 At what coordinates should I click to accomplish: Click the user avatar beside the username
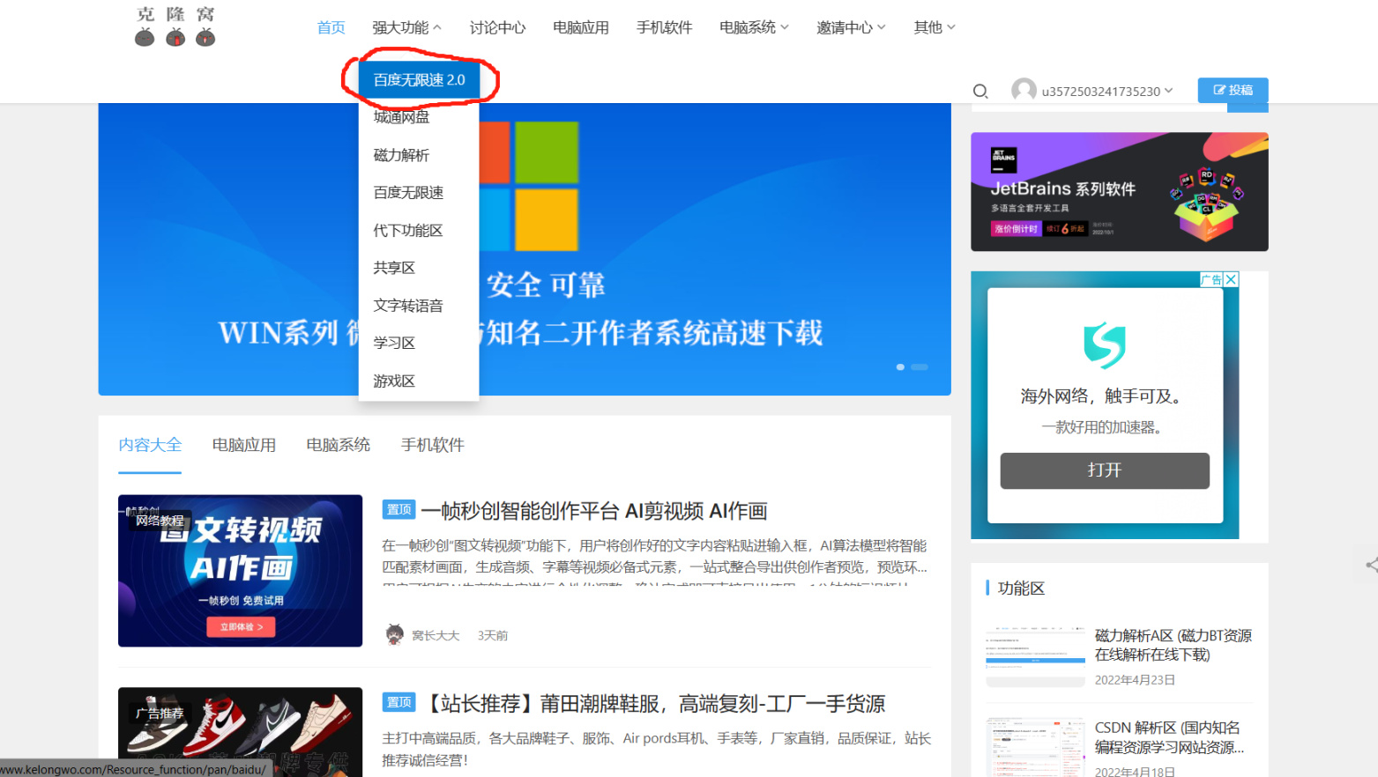point(1024,90)
